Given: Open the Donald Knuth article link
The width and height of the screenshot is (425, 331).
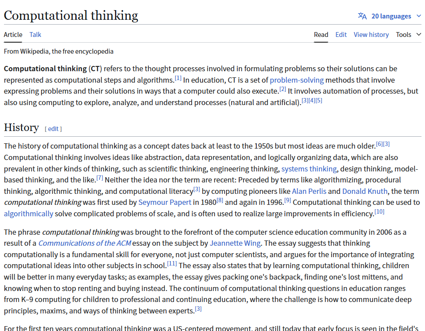Looking at the screenshot, I should tap(365, 191).
